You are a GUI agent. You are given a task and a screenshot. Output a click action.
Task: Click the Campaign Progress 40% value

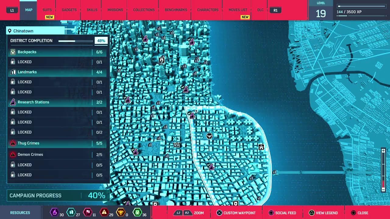[97, 196]
